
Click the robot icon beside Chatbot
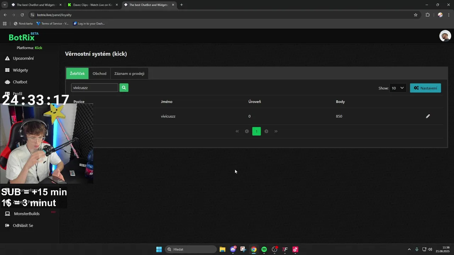point(7,82)
